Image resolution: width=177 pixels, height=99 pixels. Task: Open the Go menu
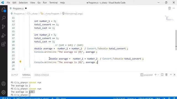[39, 2]
